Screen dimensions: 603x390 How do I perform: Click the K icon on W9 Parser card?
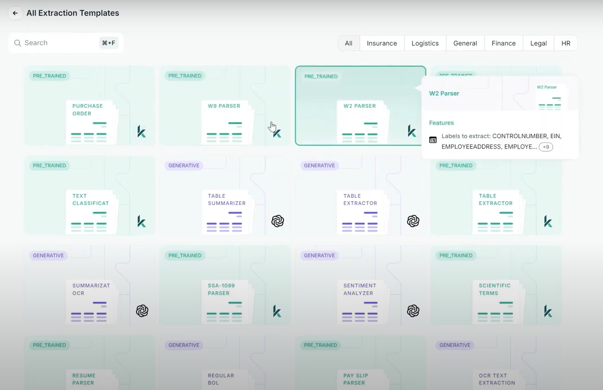point(277,134)
